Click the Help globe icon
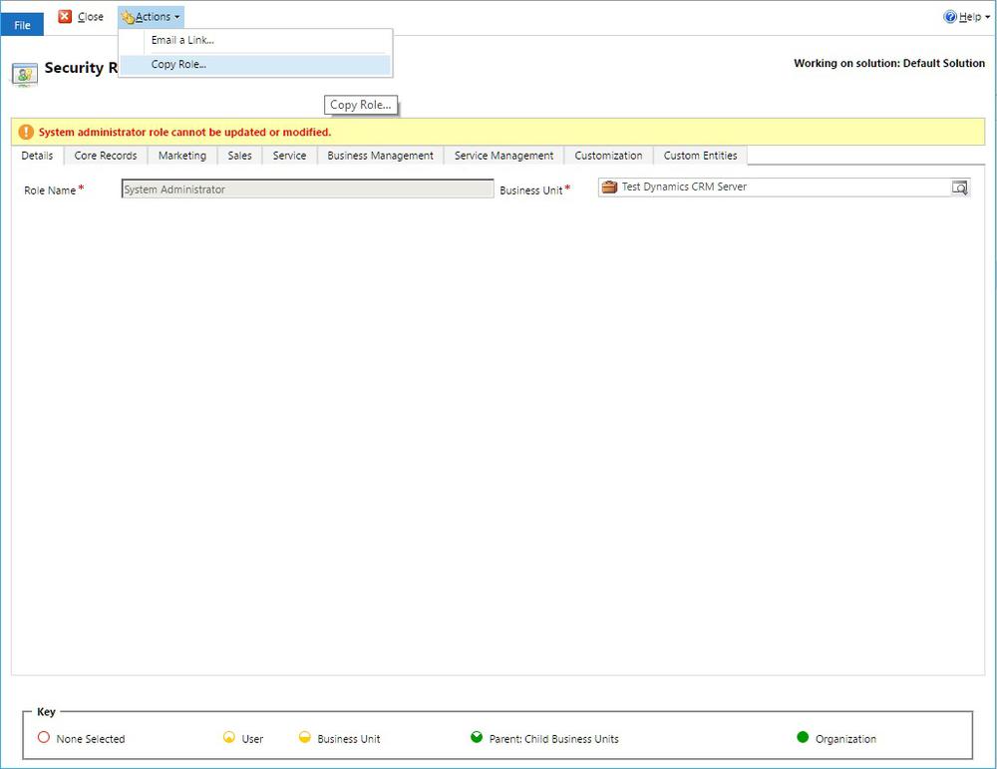This screenshot has height=769, width=997. [x=948, y=16]
